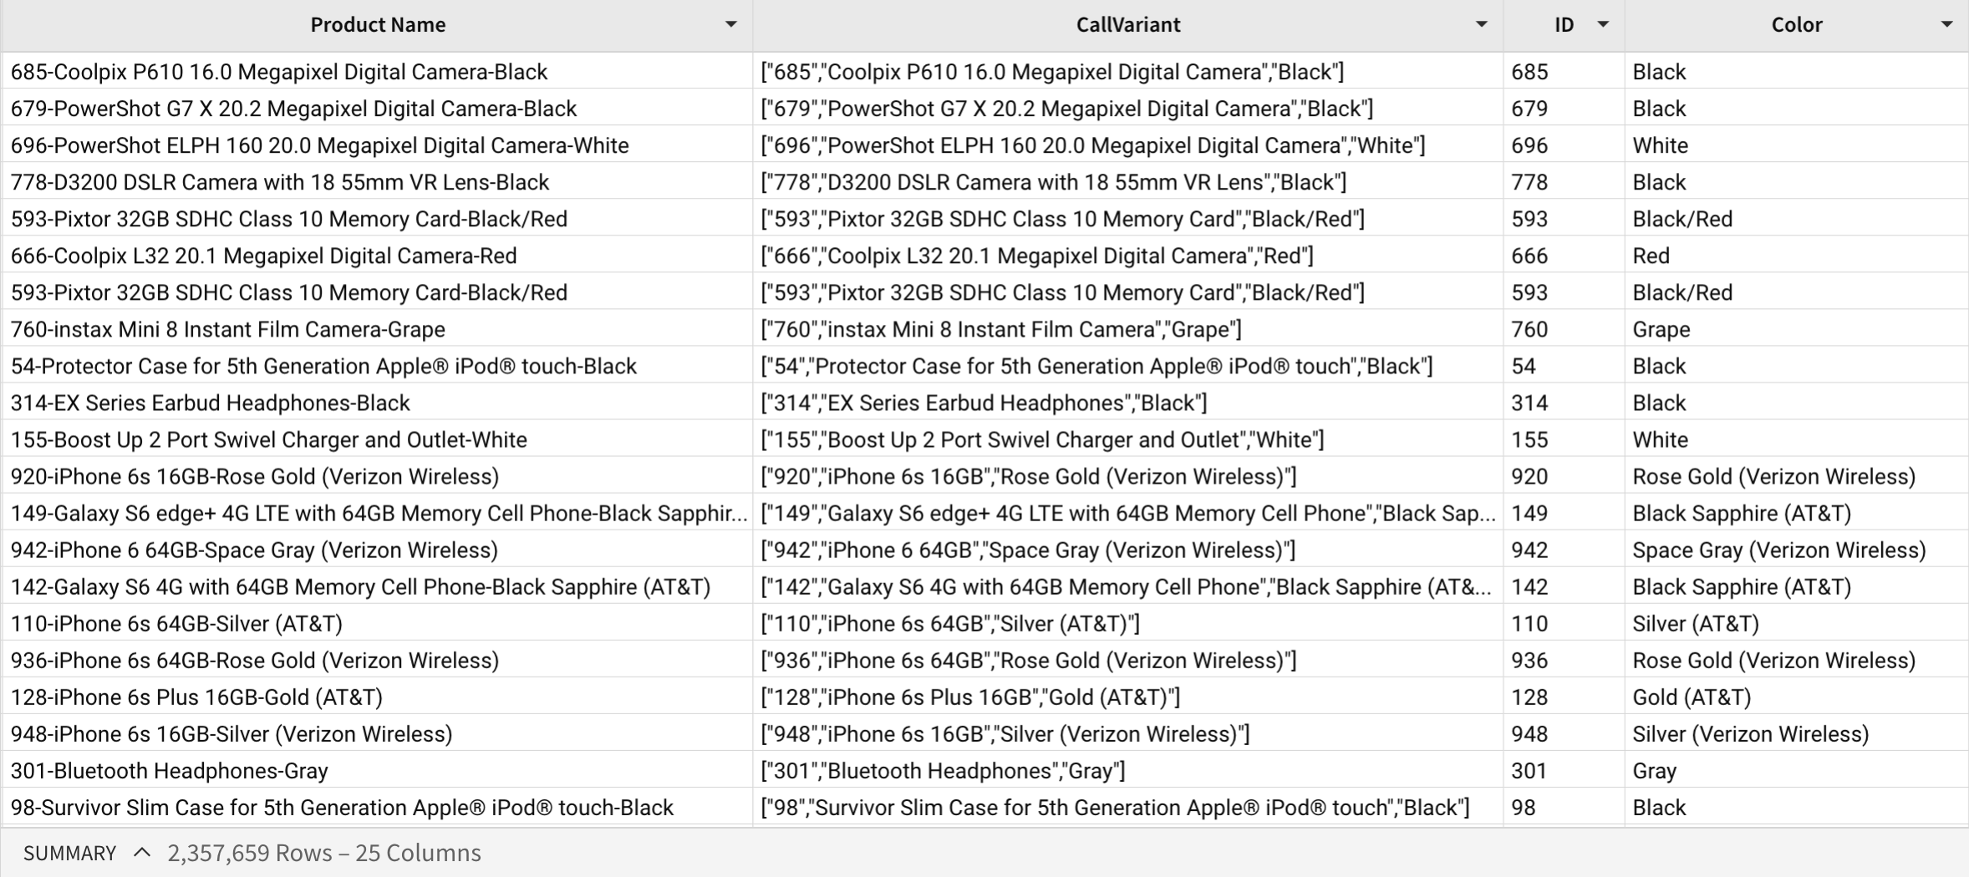Select the 685-Coolpix P610 product name cell
This screenshot has height=877, width=1969.
pos(378,72)
